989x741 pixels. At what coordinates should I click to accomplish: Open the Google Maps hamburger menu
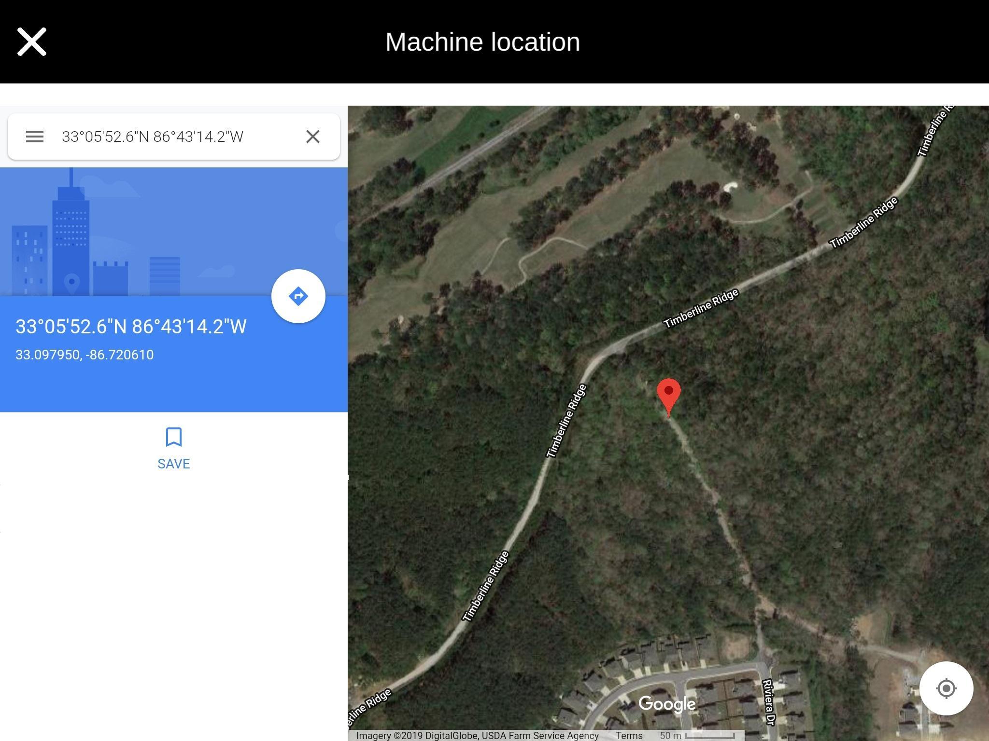coord(35,137)
